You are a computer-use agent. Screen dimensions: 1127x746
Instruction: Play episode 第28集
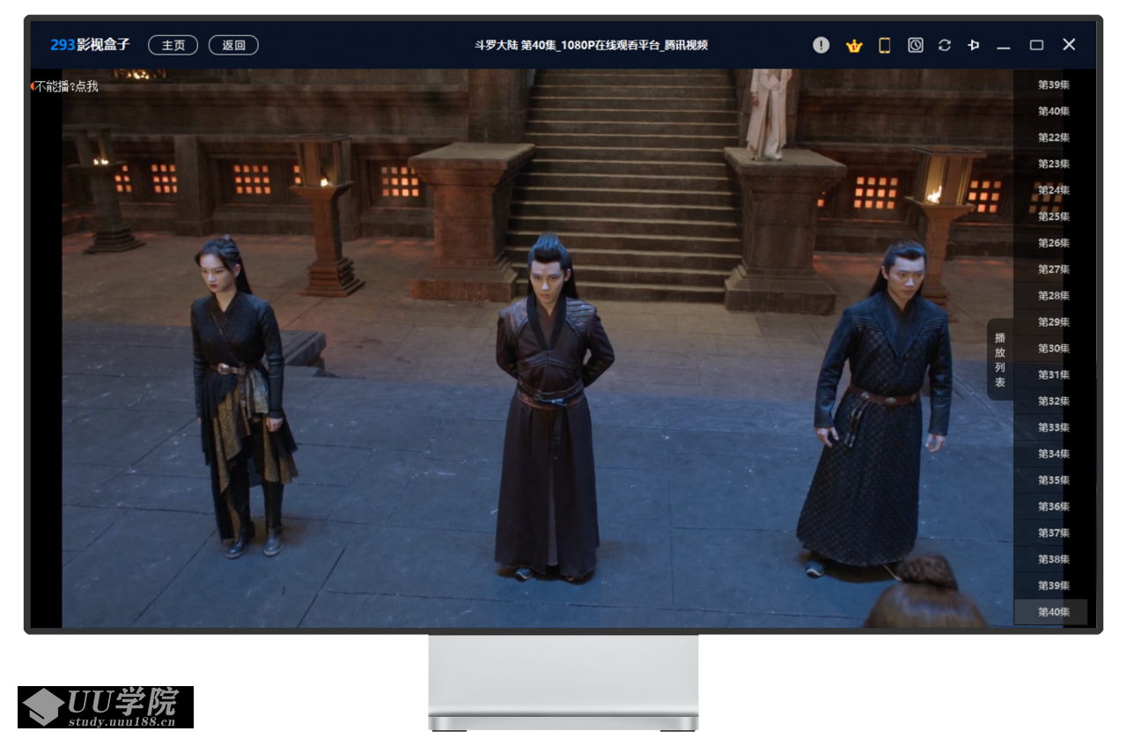tap(1053, 296)
